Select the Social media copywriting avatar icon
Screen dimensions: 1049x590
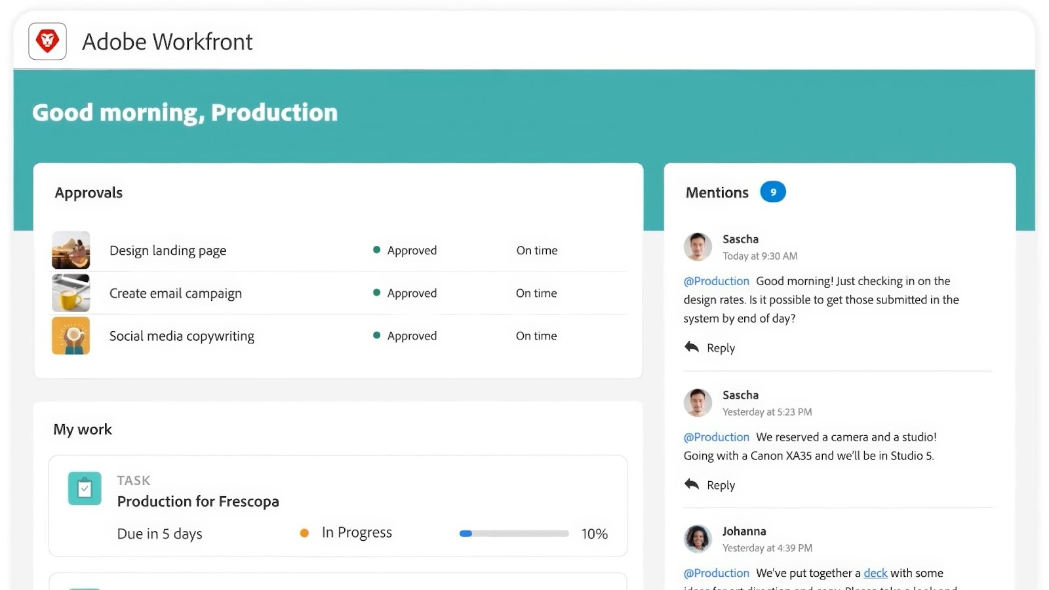point(70,335)
